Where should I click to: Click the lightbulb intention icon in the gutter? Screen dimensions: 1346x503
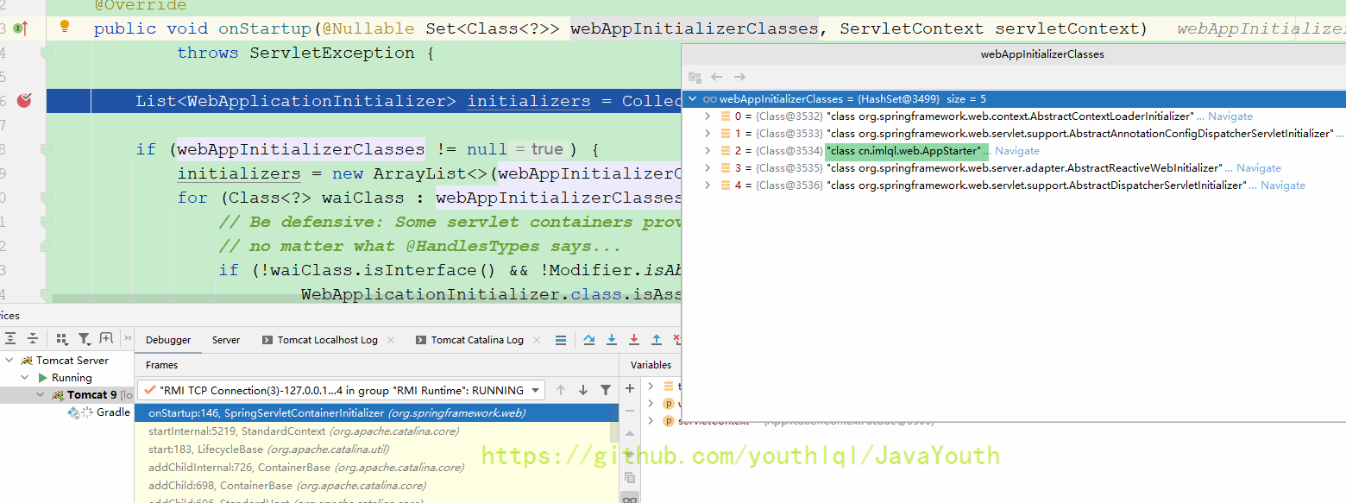pyautogui.click(x=64, y=27)
